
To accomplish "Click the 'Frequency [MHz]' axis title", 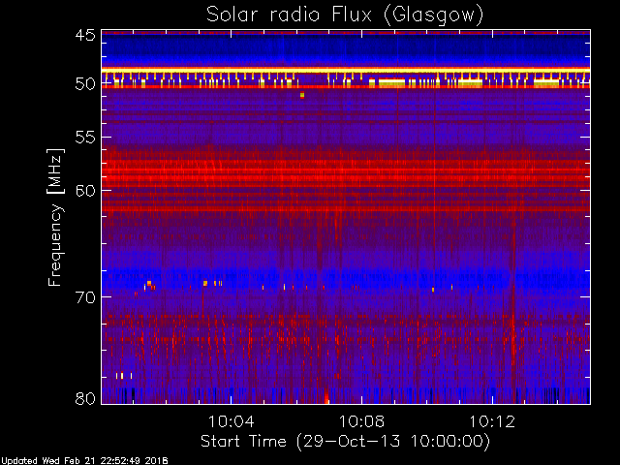I will 56,217.
